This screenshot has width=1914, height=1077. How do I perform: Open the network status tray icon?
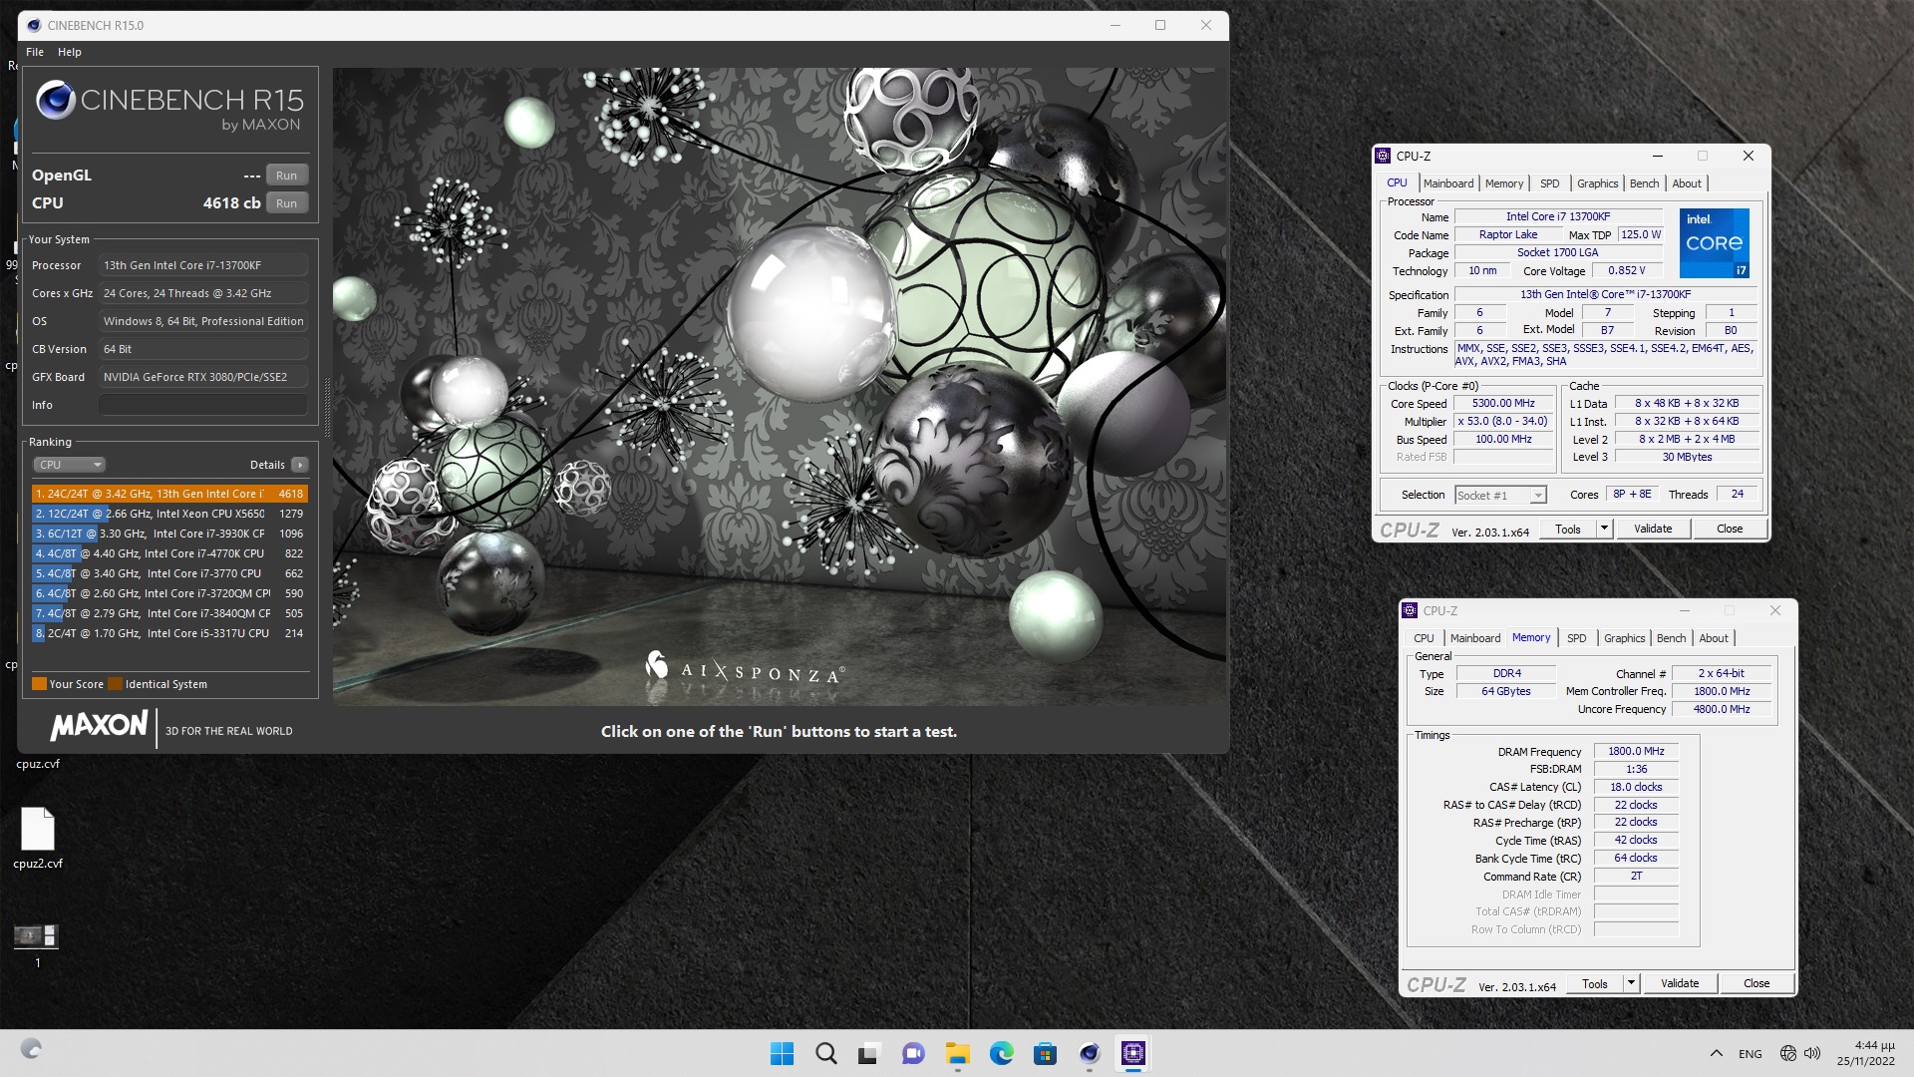(1788, 1053)
